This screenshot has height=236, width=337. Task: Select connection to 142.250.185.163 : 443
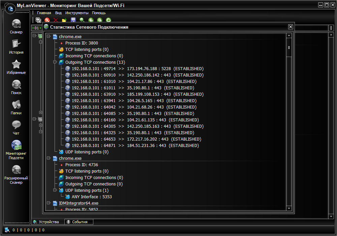(137, 126)
